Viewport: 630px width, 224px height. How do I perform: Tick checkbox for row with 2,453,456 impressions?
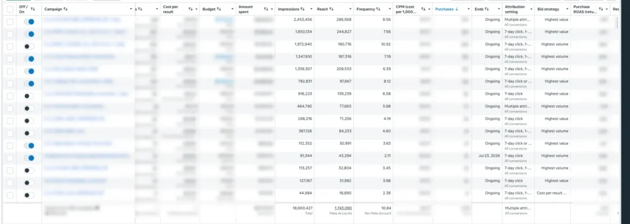[x=10, y=22]
